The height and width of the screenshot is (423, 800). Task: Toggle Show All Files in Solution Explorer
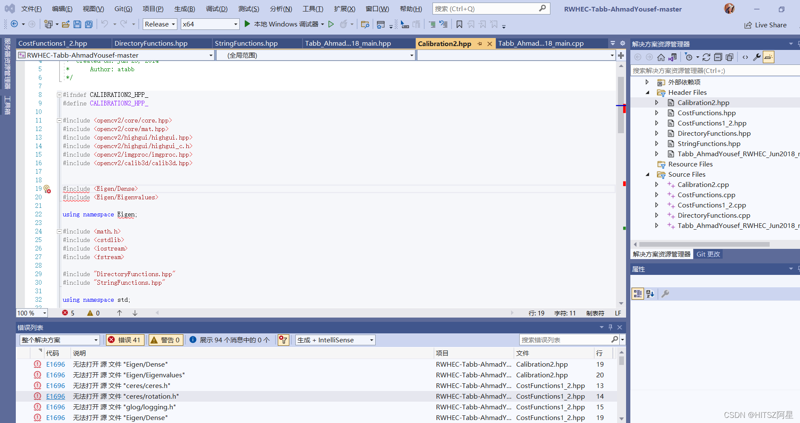729,57
